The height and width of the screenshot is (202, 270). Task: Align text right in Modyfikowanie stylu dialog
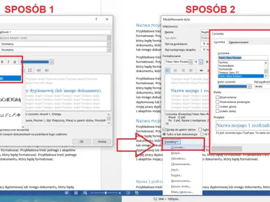[183, 70]
